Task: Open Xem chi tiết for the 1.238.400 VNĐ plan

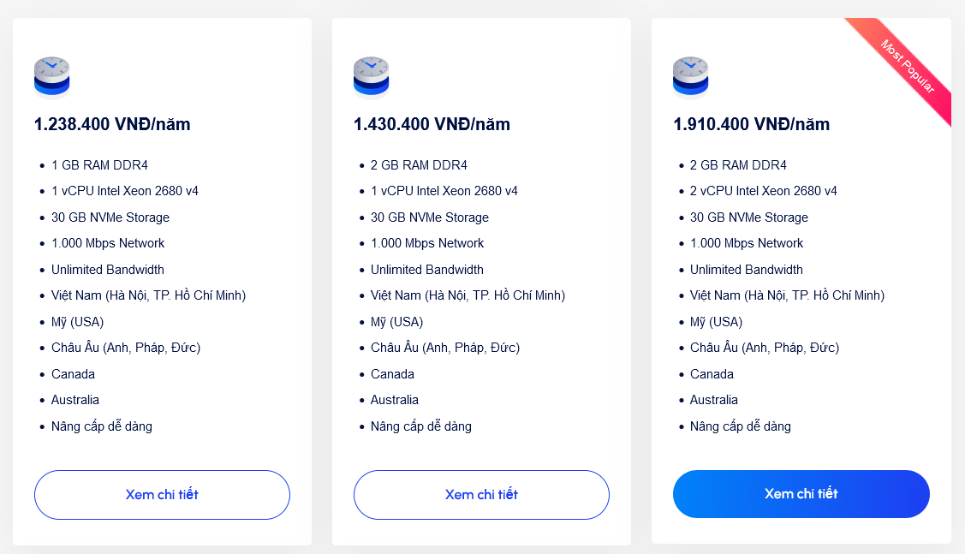Action: tap(162, 494)
